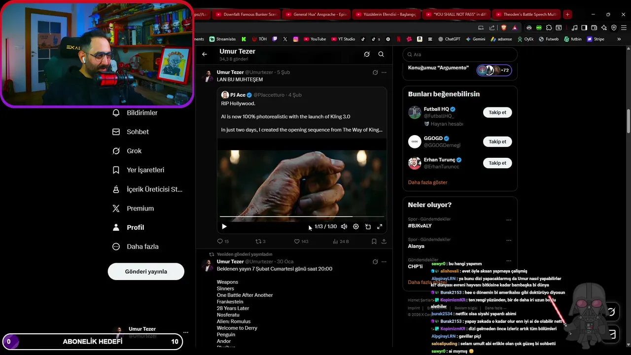631x355 pixels.
Task: Open the Gemini bookmark
Action: [x=475, y=39]
